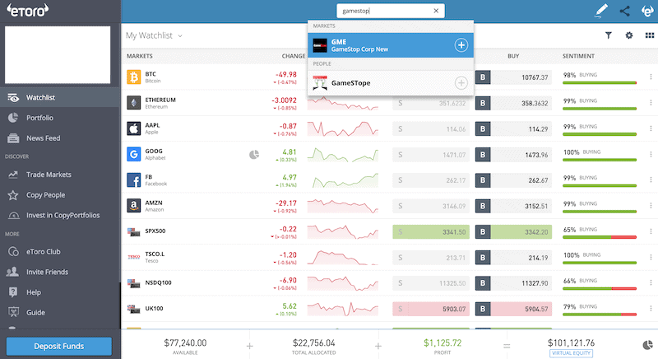Open GOOG row more options menu
The width and height of the screenshot is (658, 359).
tap(651, 154)
